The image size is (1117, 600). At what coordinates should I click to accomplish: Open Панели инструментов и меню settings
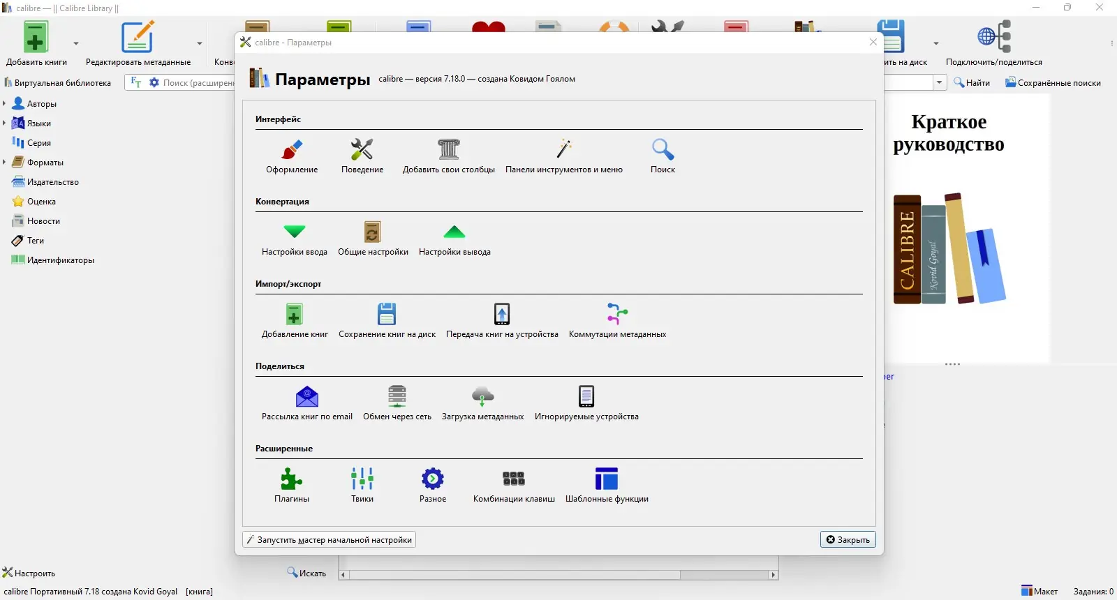pos(564,156)
